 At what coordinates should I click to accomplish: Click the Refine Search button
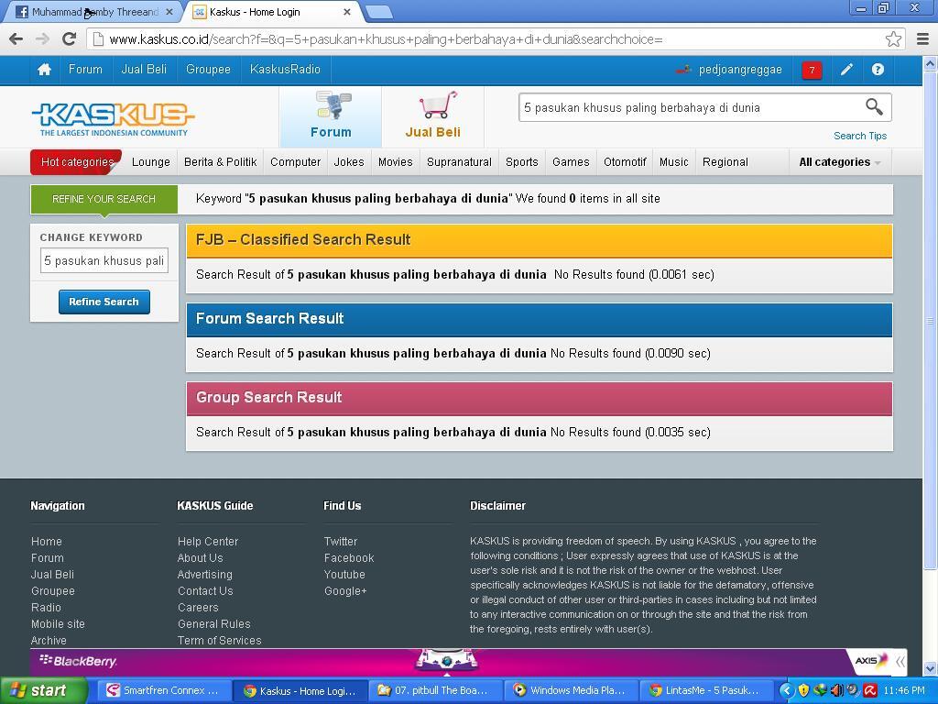point(104,302)
